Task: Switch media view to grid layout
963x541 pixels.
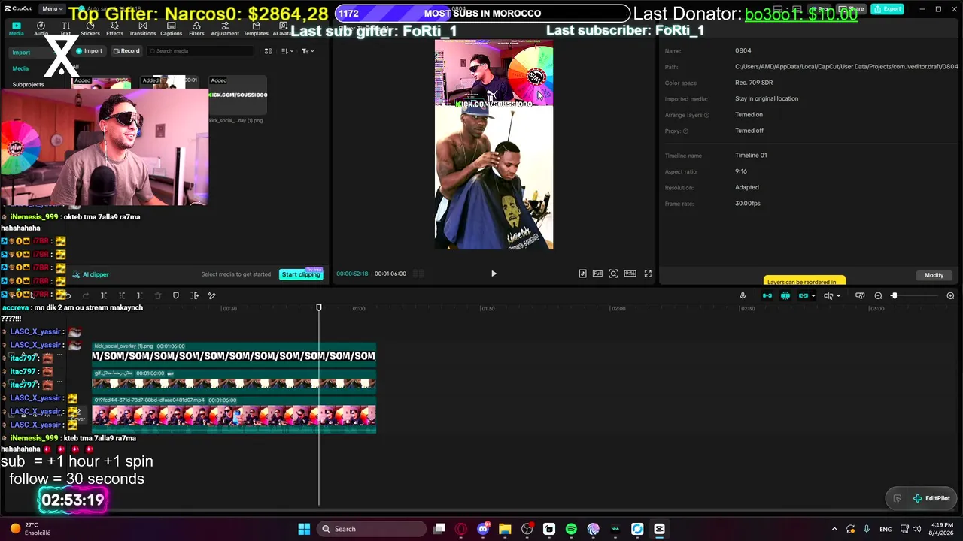Action: [268, 51]
